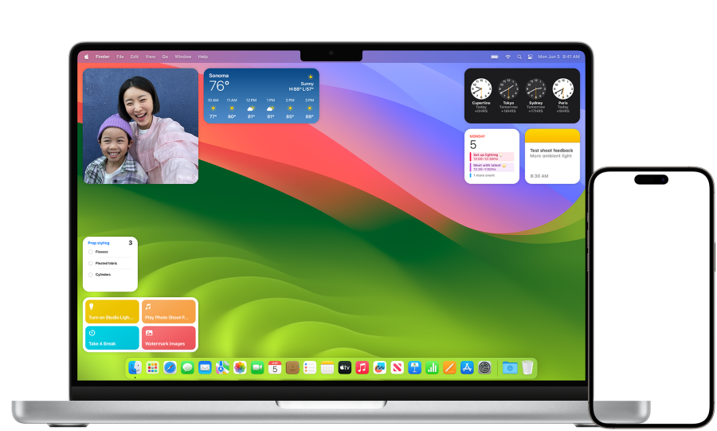Viewport: 717px width, 431px height.
Task: Open the Trash in the Dock
Action: point(527,367)
